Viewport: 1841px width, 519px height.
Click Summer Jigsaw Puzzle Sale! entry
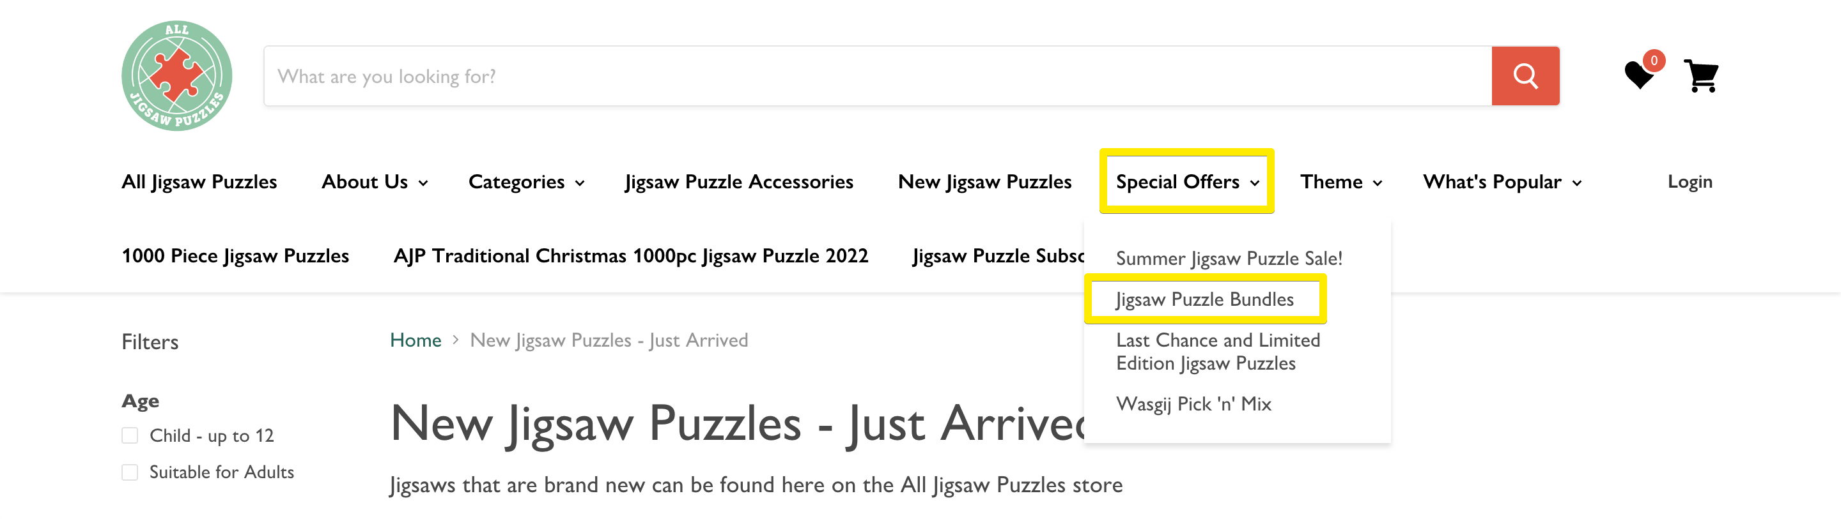[1229, 259]
